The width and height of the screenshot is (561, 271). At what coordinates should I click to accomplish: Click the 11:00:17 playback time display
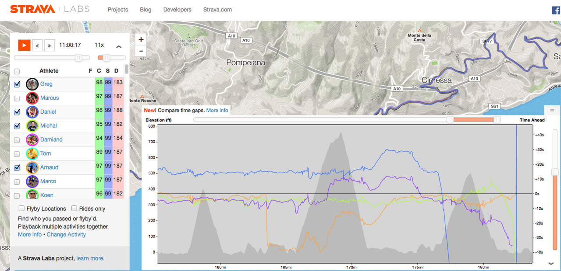(x=70, y=45)
